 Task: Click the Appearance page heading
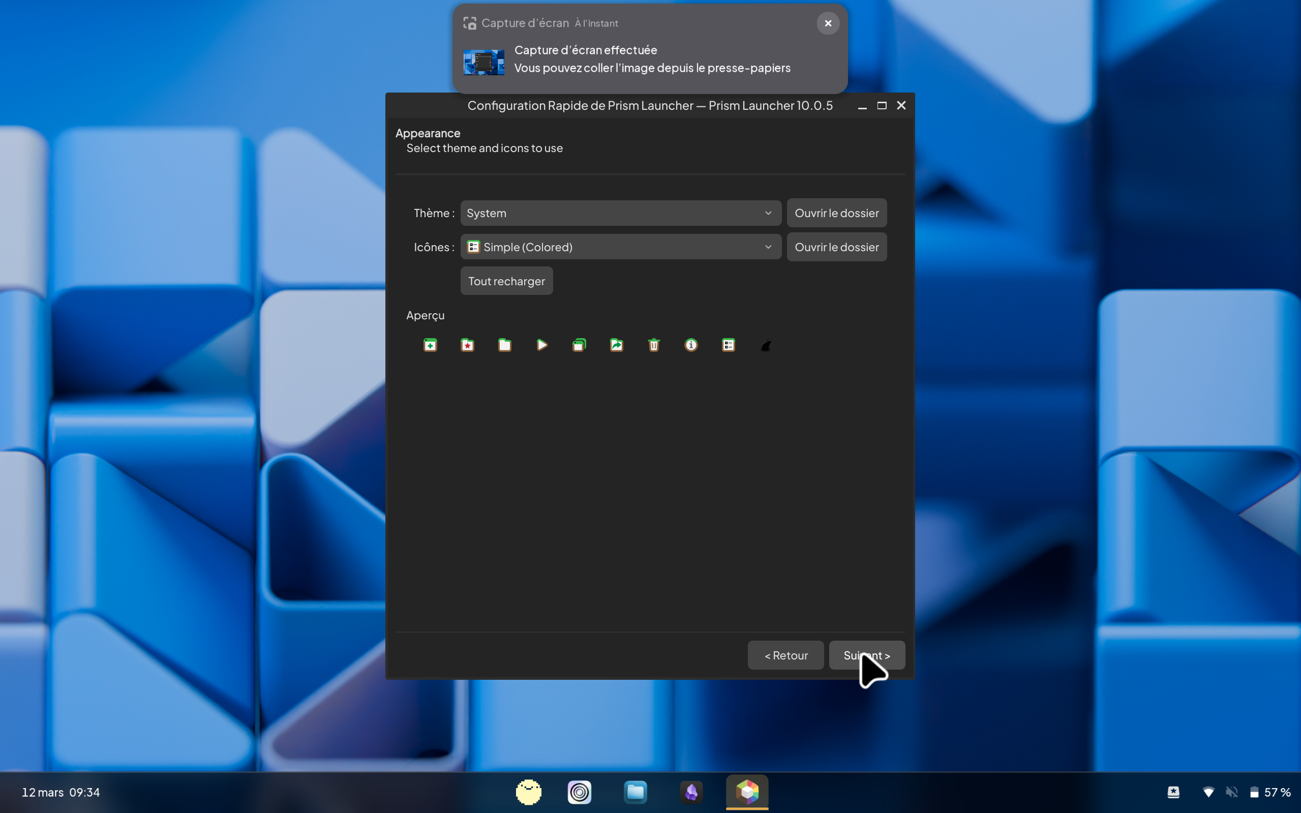(x=428, y=133)
